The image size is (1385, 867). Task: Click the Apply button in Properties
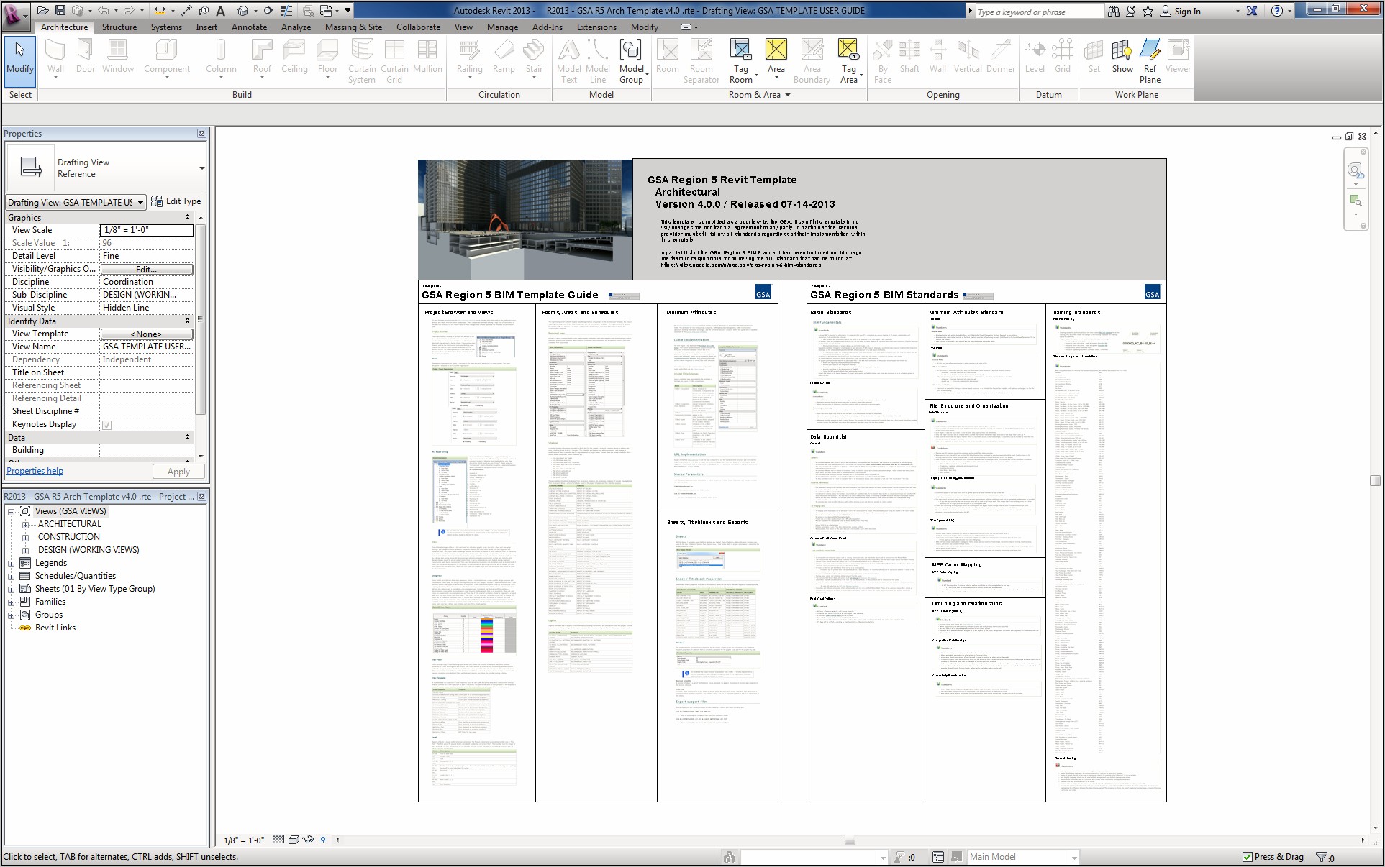178,472
